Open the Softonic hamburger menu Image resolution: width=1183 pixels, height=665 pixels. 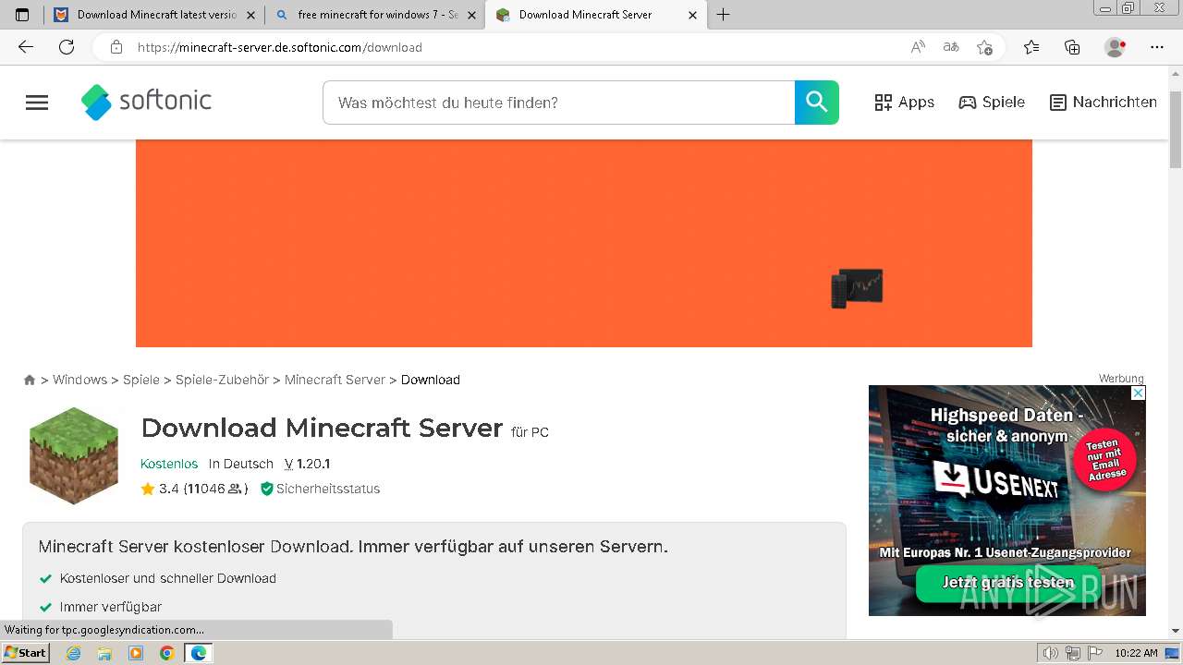point(37,103)
